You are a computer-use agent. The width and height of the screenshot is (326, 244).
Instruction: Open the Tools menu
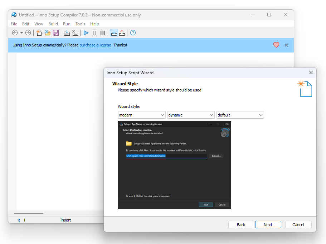80,24
